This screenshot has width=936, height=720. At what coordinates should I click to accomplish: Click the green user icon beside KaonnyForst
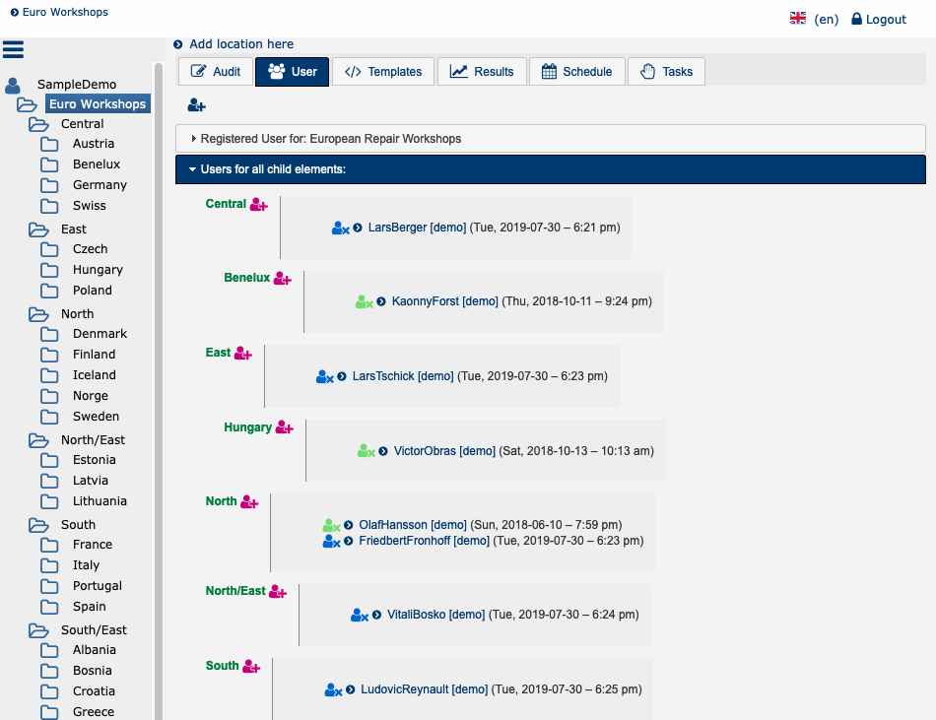pyautogui.click(x=364, y=302)
